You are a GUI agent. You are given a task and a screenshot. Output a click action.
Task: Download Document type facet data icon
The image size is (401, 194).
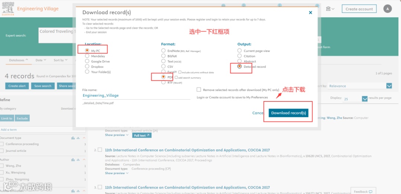point(78,138)
